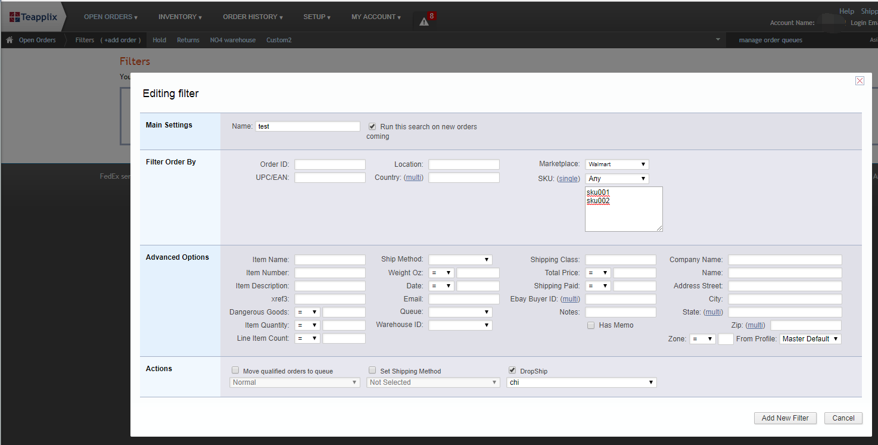Click the Item Name input field

click(x=330, y=260)
